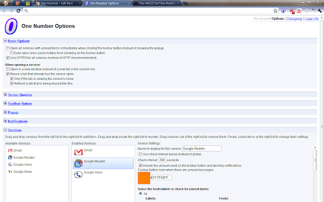
Task: Click the browser forward arrow
Action: [x=11, y=11]
